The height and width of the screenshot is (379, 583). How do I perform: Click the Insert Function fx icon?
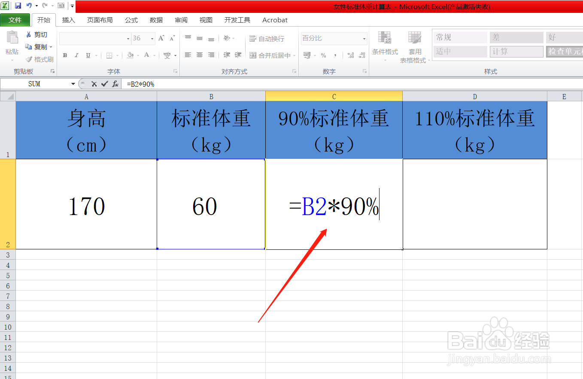(x=115, y=84)
